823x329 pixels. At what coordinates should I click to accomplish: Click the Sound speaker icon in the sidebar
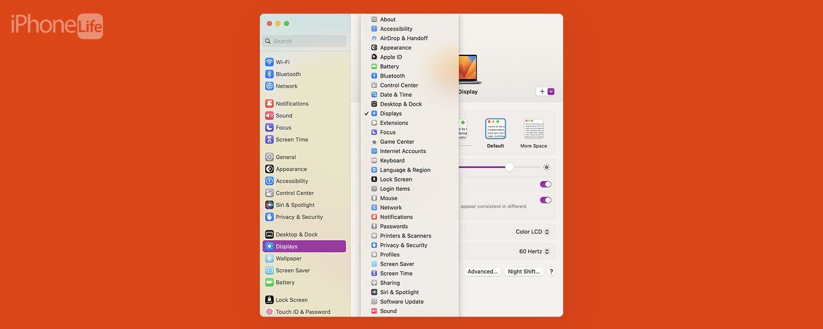pos(269,115)
